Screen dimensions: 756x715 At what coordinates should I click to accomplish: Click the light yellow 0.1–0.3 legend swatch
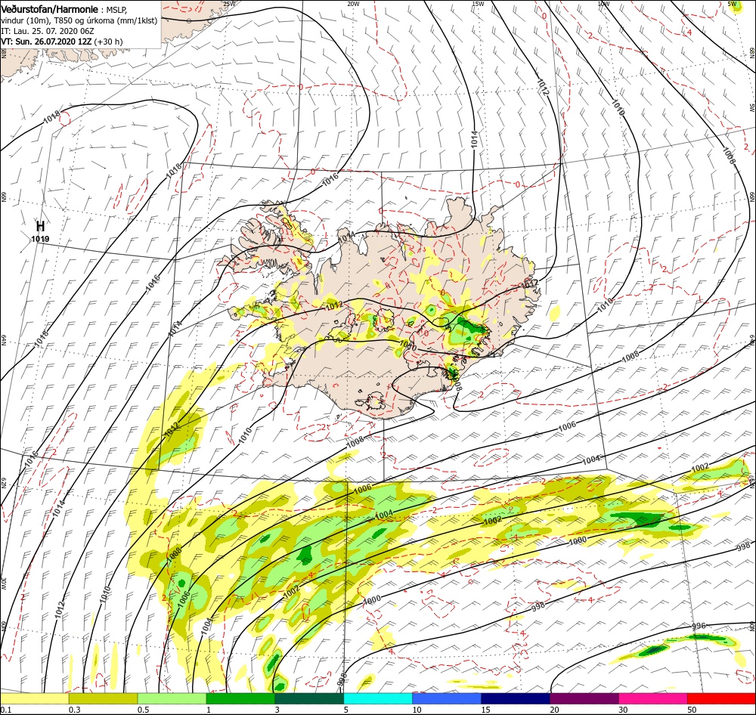click(35, 698)
